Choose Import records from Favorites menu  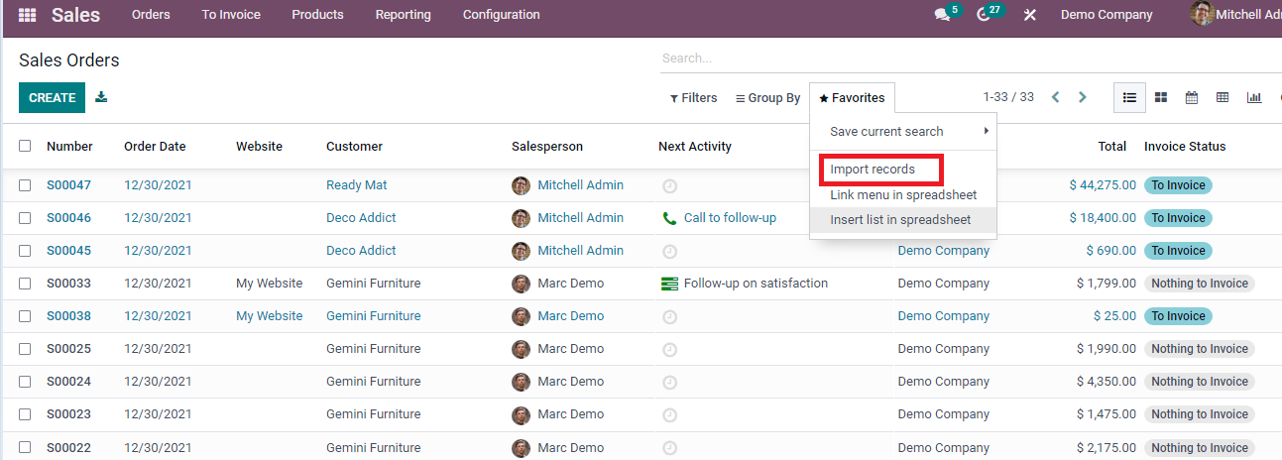coord(873,170)
